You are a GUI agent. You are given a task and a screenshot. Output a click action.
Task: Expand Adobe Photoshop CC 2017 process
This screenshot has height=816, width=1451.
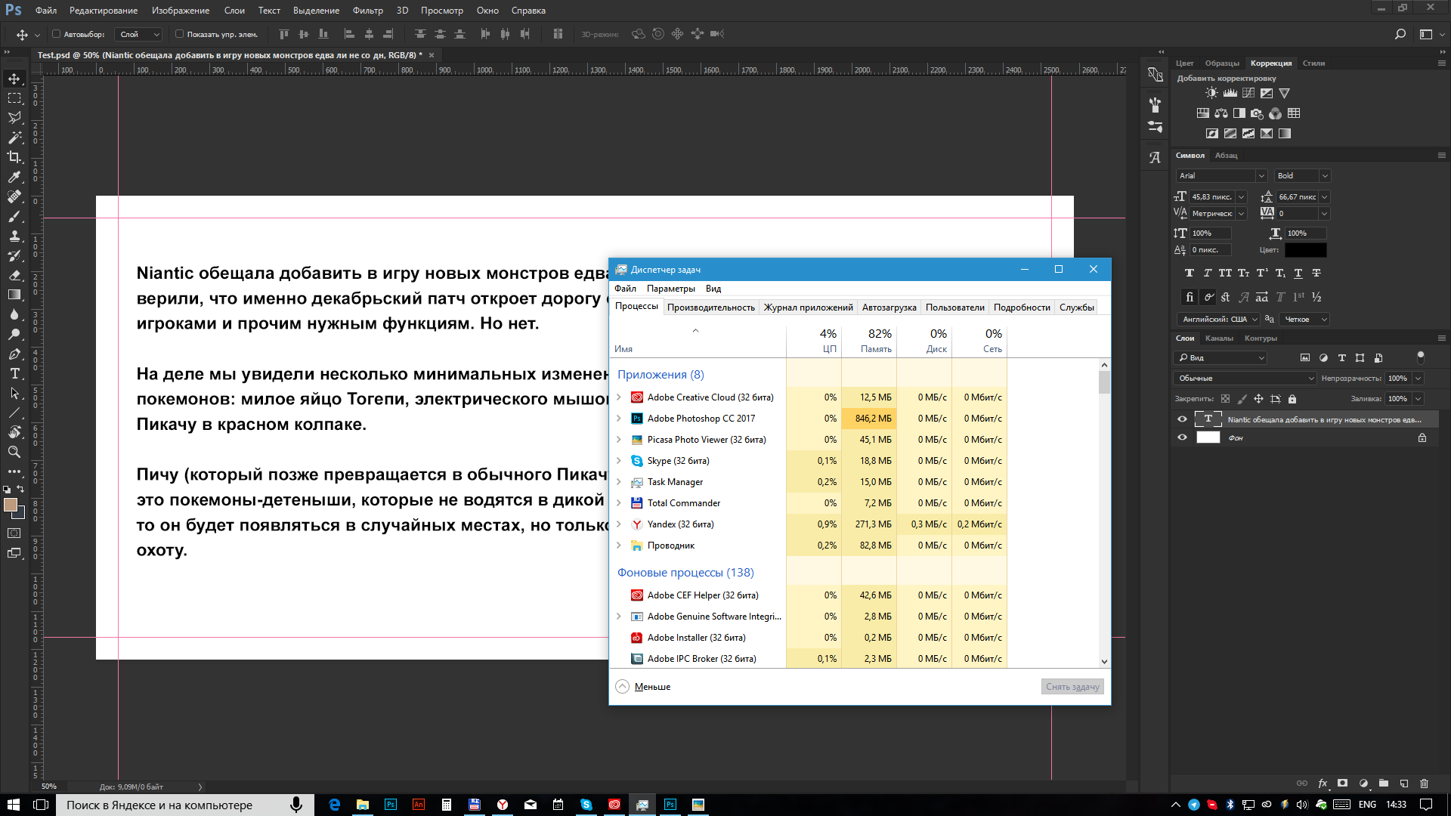619,418
